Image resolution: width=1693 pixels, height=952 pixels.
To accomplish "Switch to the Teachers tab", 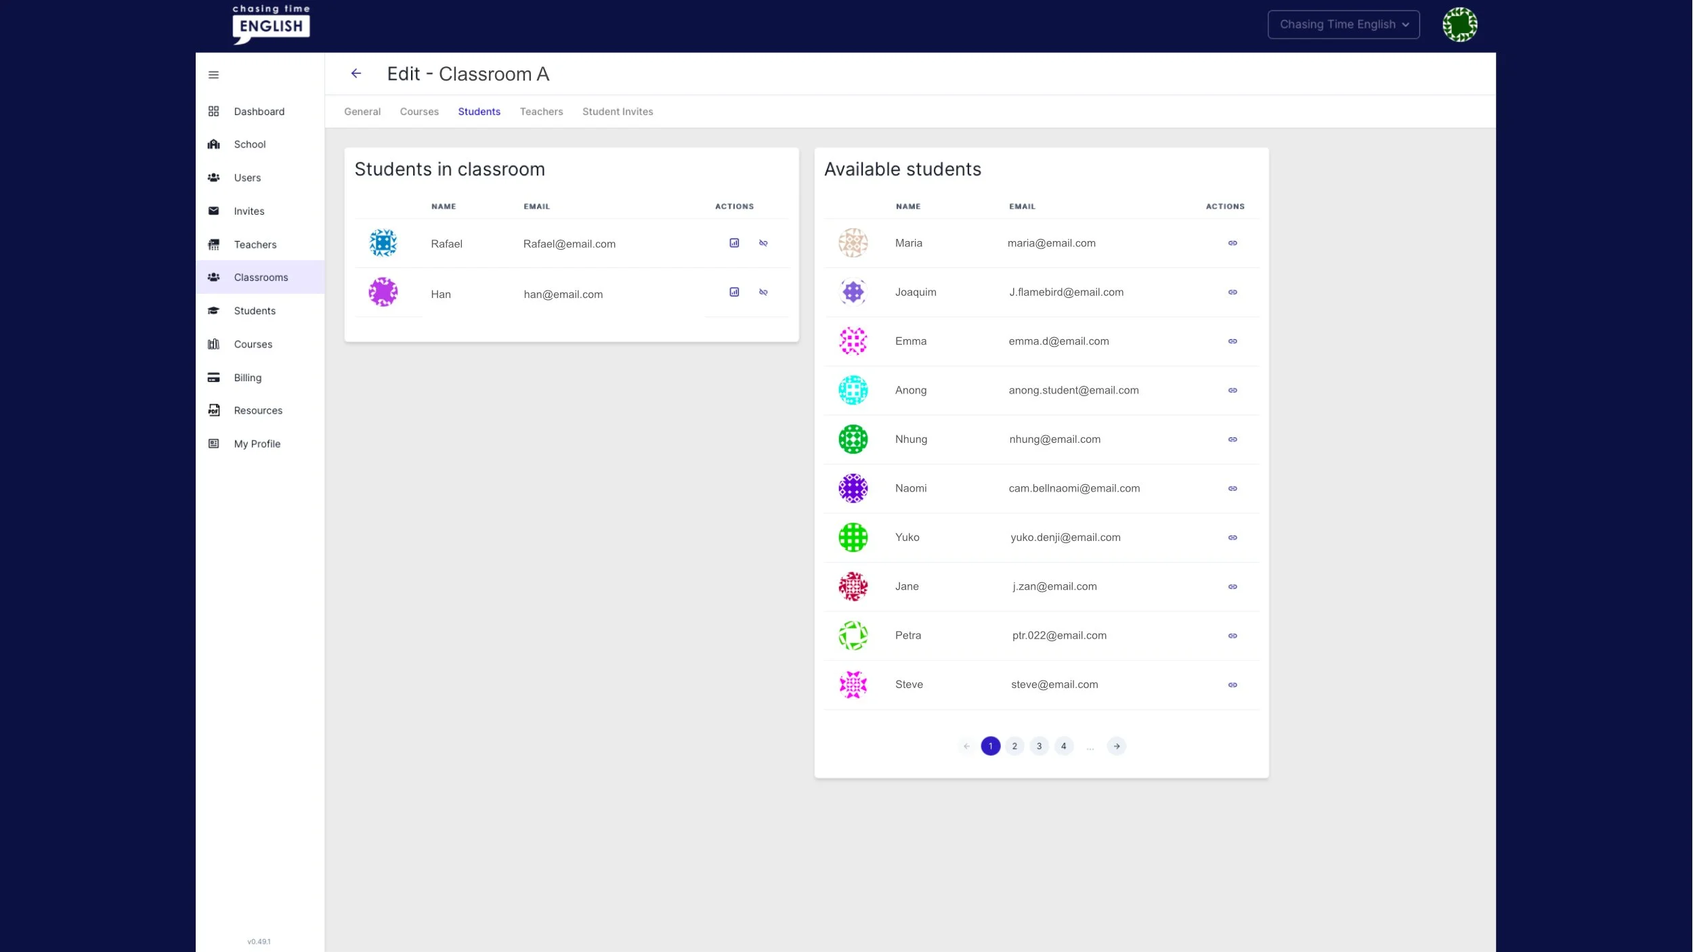I will click(541, 112).
